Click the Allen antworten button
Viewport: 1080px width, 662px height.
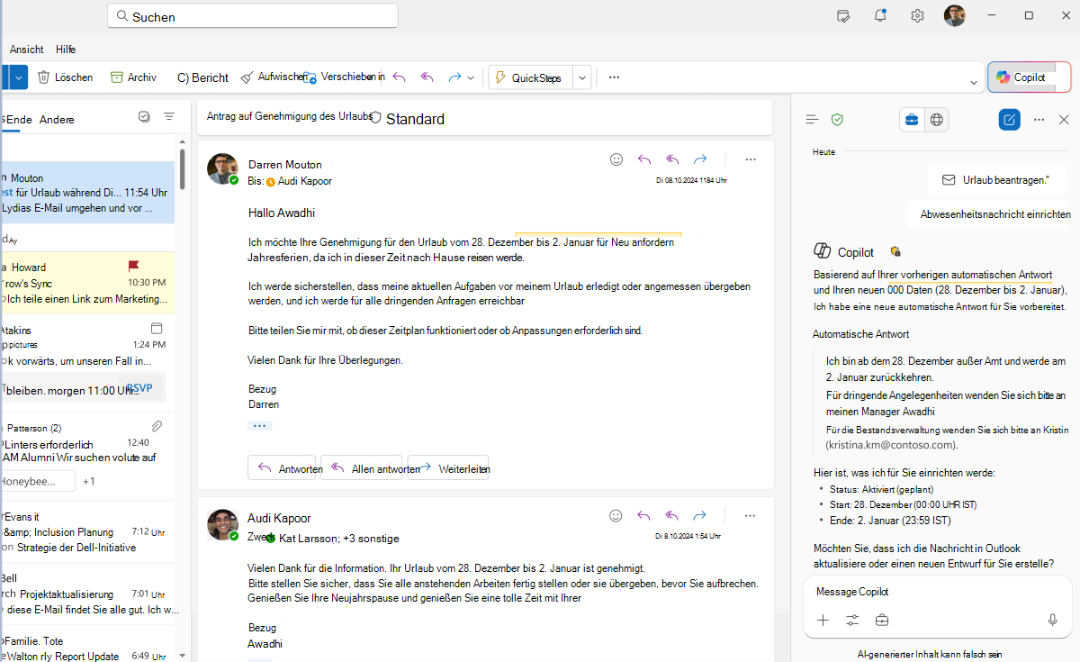364,468
